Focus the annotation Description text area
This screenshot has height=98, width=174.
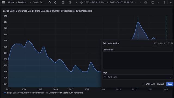(138, 60)
